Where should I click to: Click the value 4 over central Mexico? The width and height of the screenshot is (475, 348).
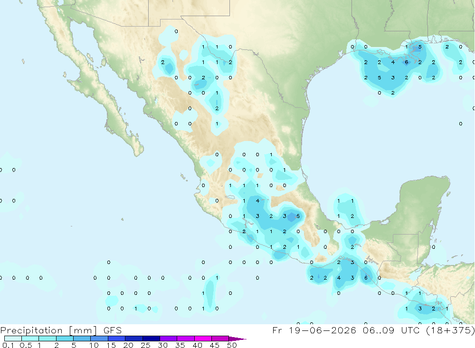(257, 200)
